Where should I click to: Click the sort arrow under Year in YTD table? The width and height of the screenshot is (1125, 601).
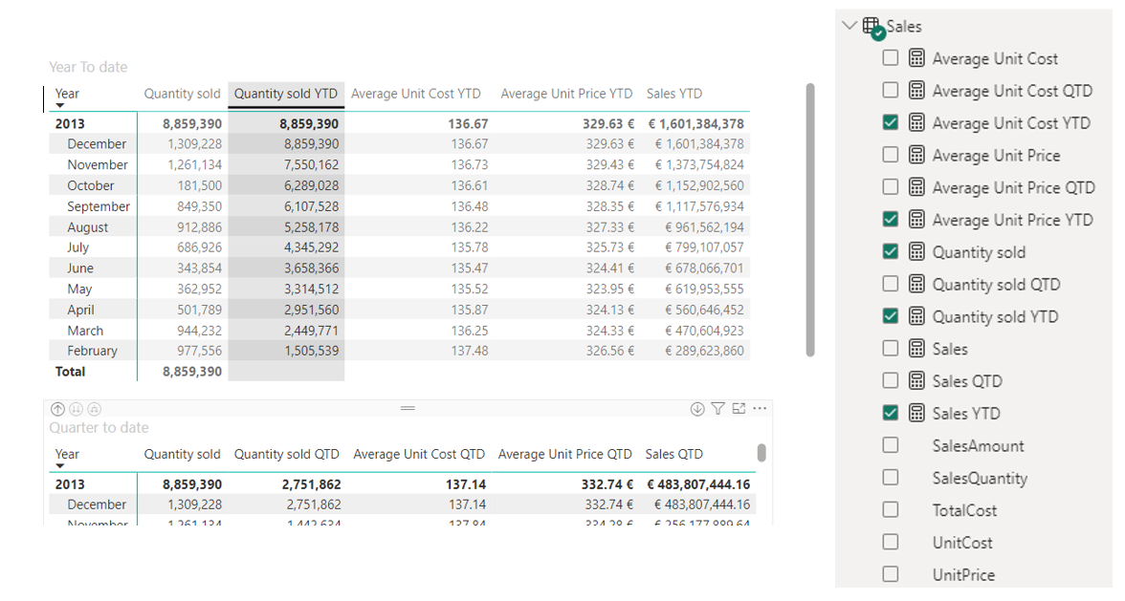(x=60, y=105)
